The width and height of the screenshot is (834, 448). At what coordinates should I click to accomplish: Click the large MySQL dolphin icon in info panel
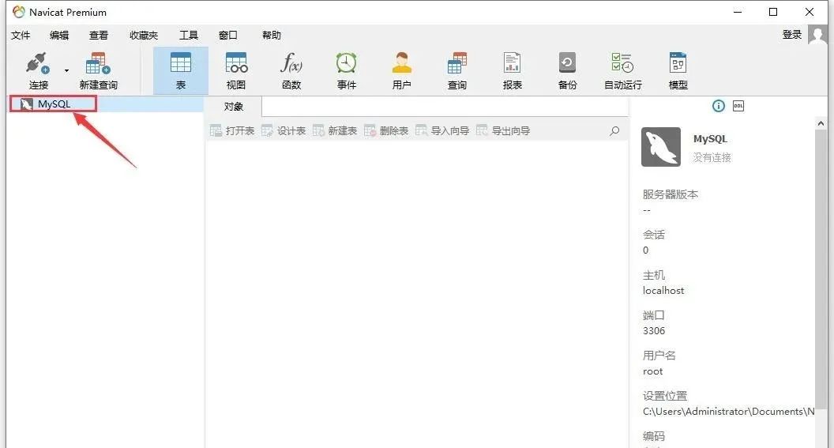click(x=660, y=147)
